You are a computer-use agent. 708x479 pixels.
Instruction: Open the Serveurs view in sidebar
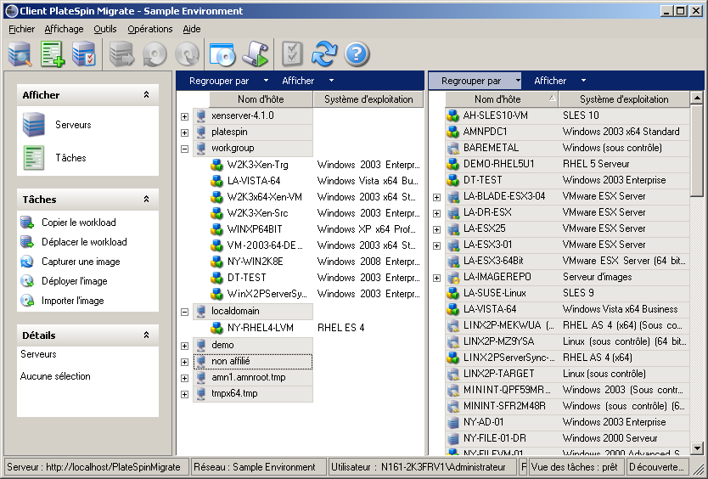(x=73, y=125)
